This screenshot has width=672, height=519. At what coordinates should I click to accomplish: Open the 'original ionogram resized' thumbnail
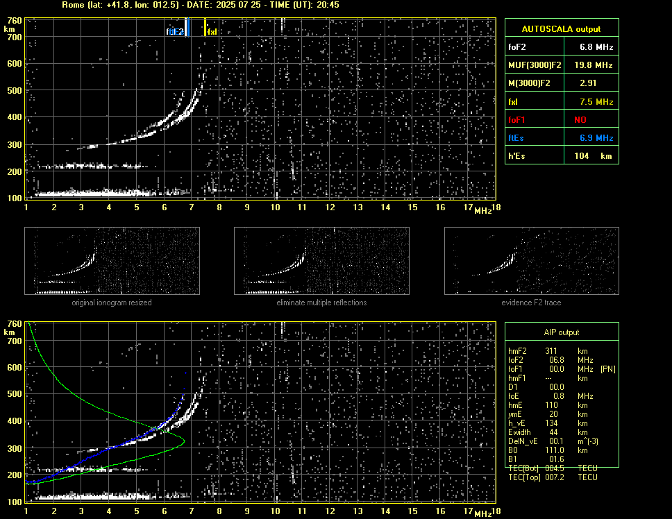(x=112, y=261)
